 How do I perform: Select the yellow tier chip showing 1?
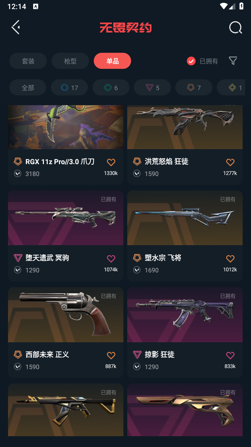231,88
